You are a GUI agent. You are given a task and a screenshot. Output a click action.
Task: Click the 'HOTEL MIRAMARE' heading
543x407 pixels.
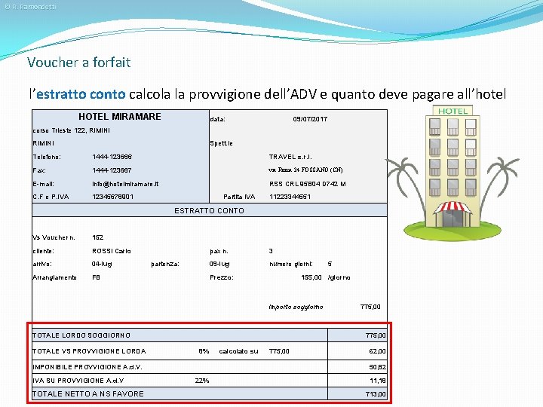coord(120,116)
